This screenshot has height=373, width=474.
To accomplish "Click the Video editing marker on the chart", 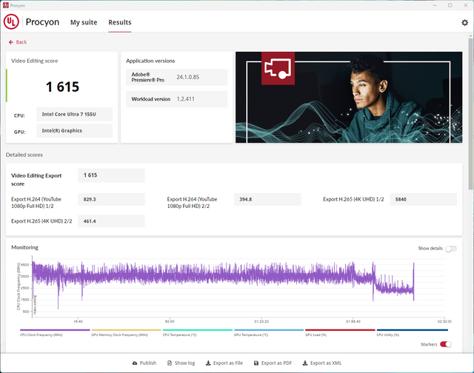I will [35, 305].
